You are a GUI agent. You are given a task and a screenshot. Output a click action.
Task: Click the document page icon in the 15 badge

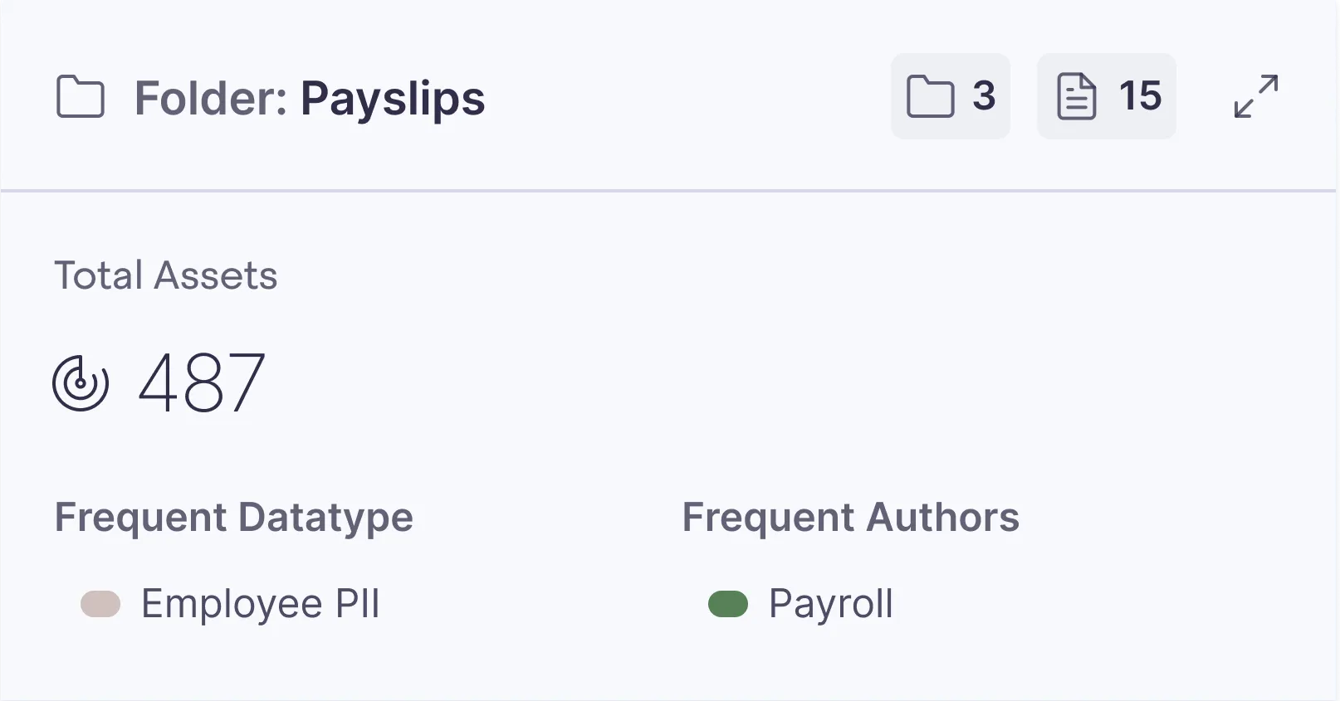pos(1077,96)
